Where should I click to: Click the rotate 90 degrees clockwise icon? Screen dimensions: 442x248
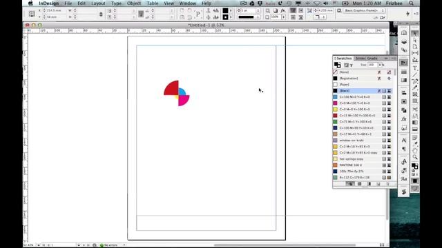[x=182, y=10]
